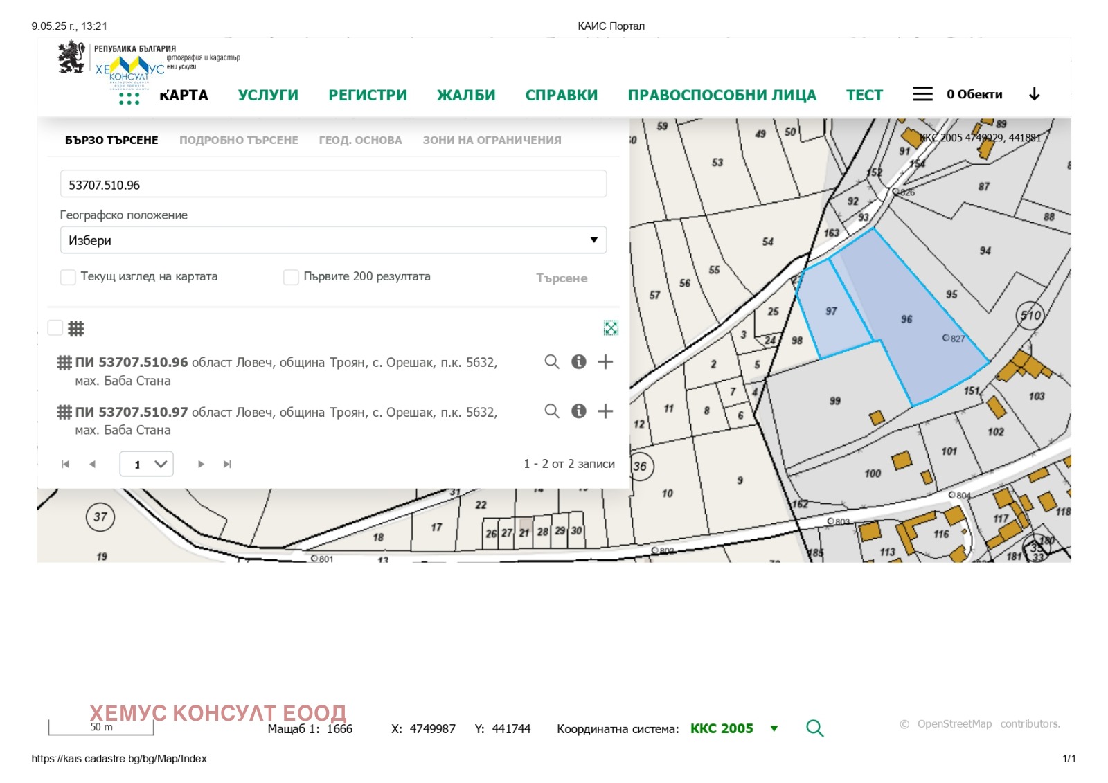Click the coordinate search magnifier icon
The width and height of the screenshot is (1108, 783).
pos(814,728)
